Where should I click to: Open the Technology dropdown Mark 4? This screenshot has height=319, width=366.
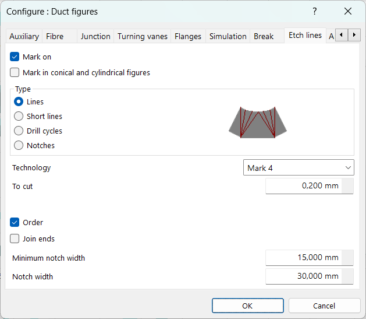click(298, 168)
